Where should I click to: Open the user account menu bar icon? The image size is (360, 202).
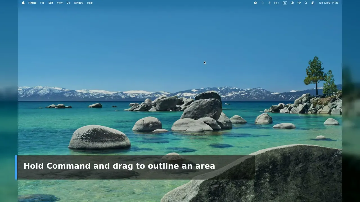click(292, 3)
